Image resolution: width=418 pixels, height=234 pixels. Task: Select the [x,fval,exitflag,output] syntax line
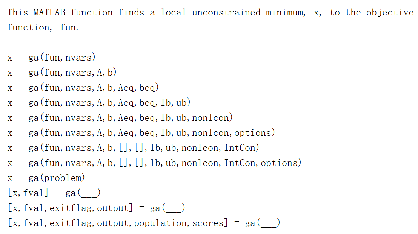[96, 208]
